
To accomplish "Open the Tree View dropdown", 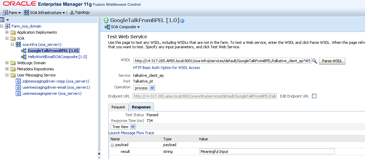I will tap(123, 127).
